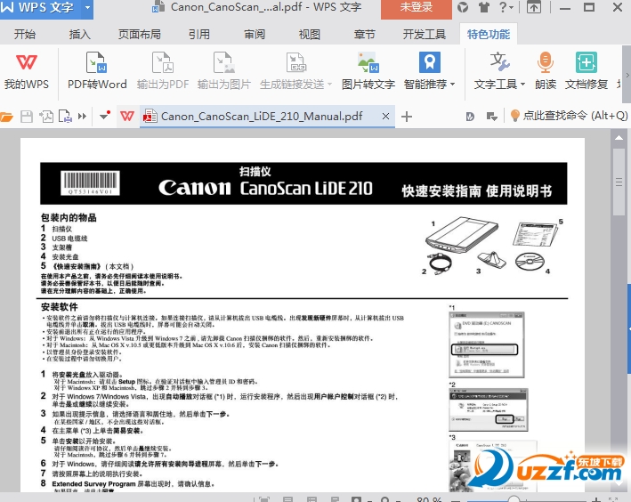This screenshot has width=631, height=502.
Task: Click the upload arrow icon in title bar
Action: click(x=534, y=7)
